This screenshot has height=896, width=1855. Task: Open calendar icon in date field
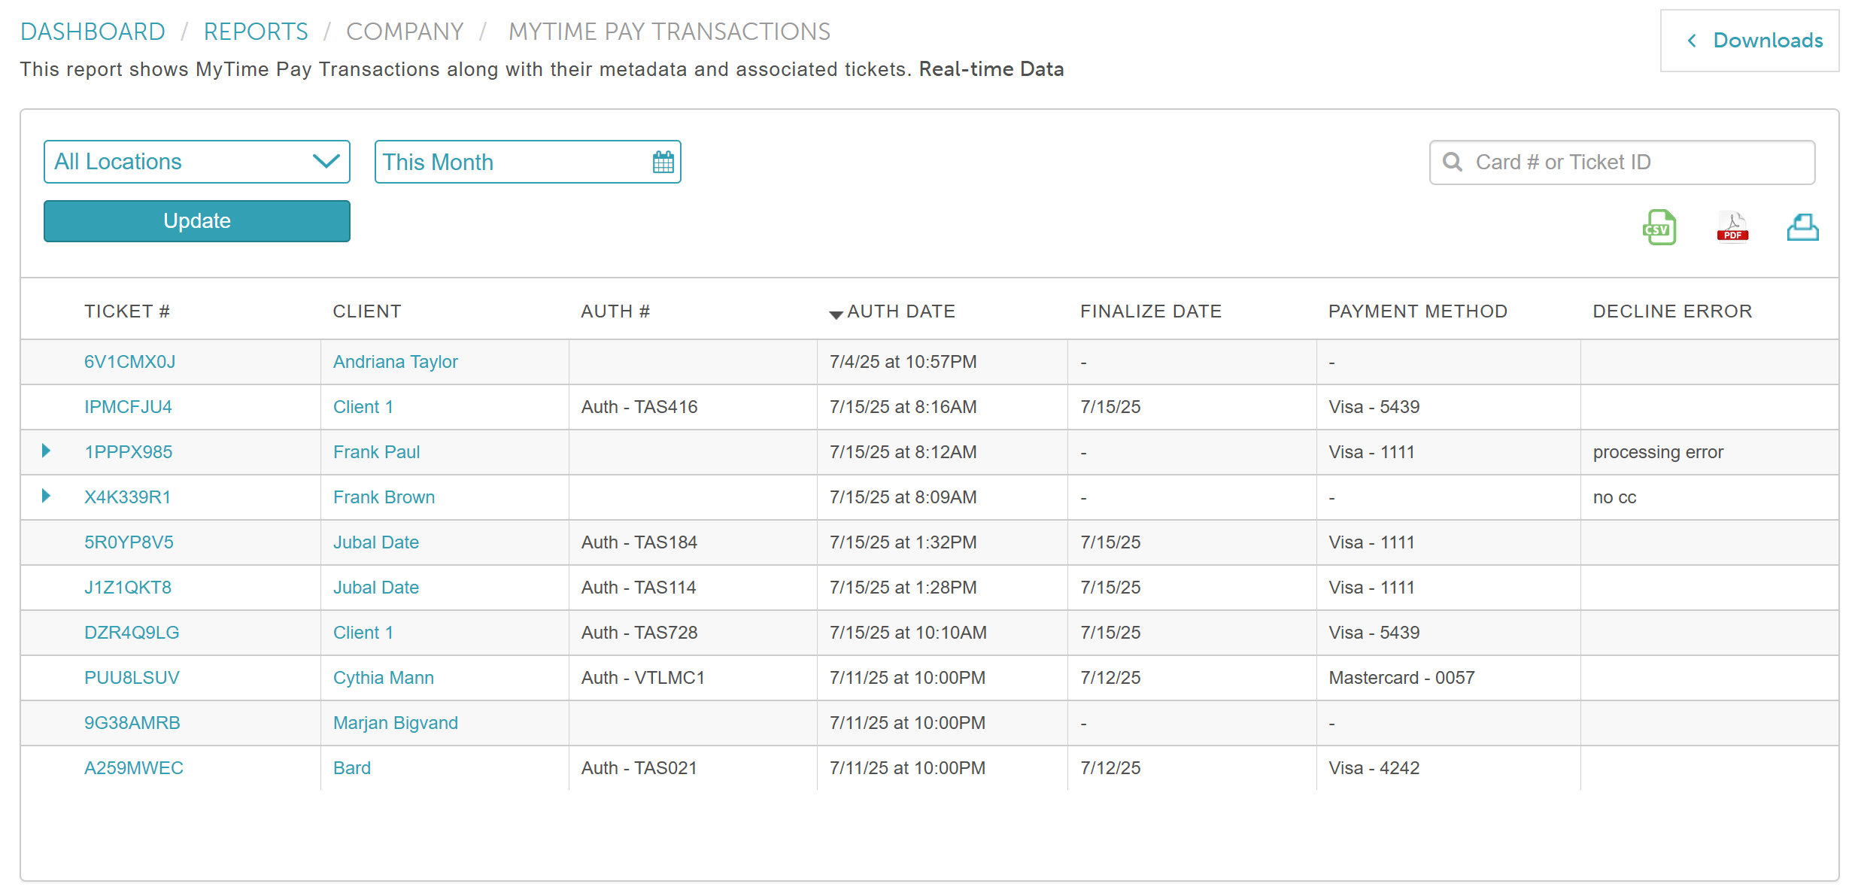point(663,162)
